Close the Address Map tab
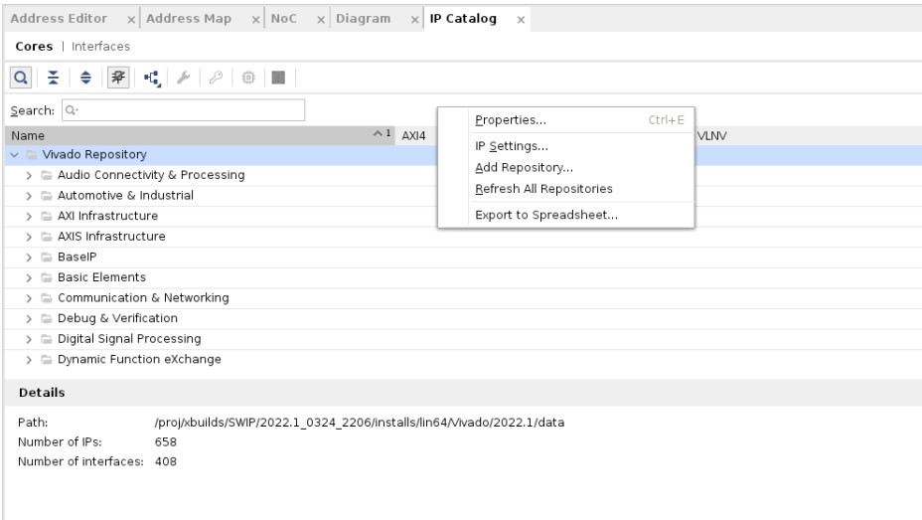 tap(255, 20)
